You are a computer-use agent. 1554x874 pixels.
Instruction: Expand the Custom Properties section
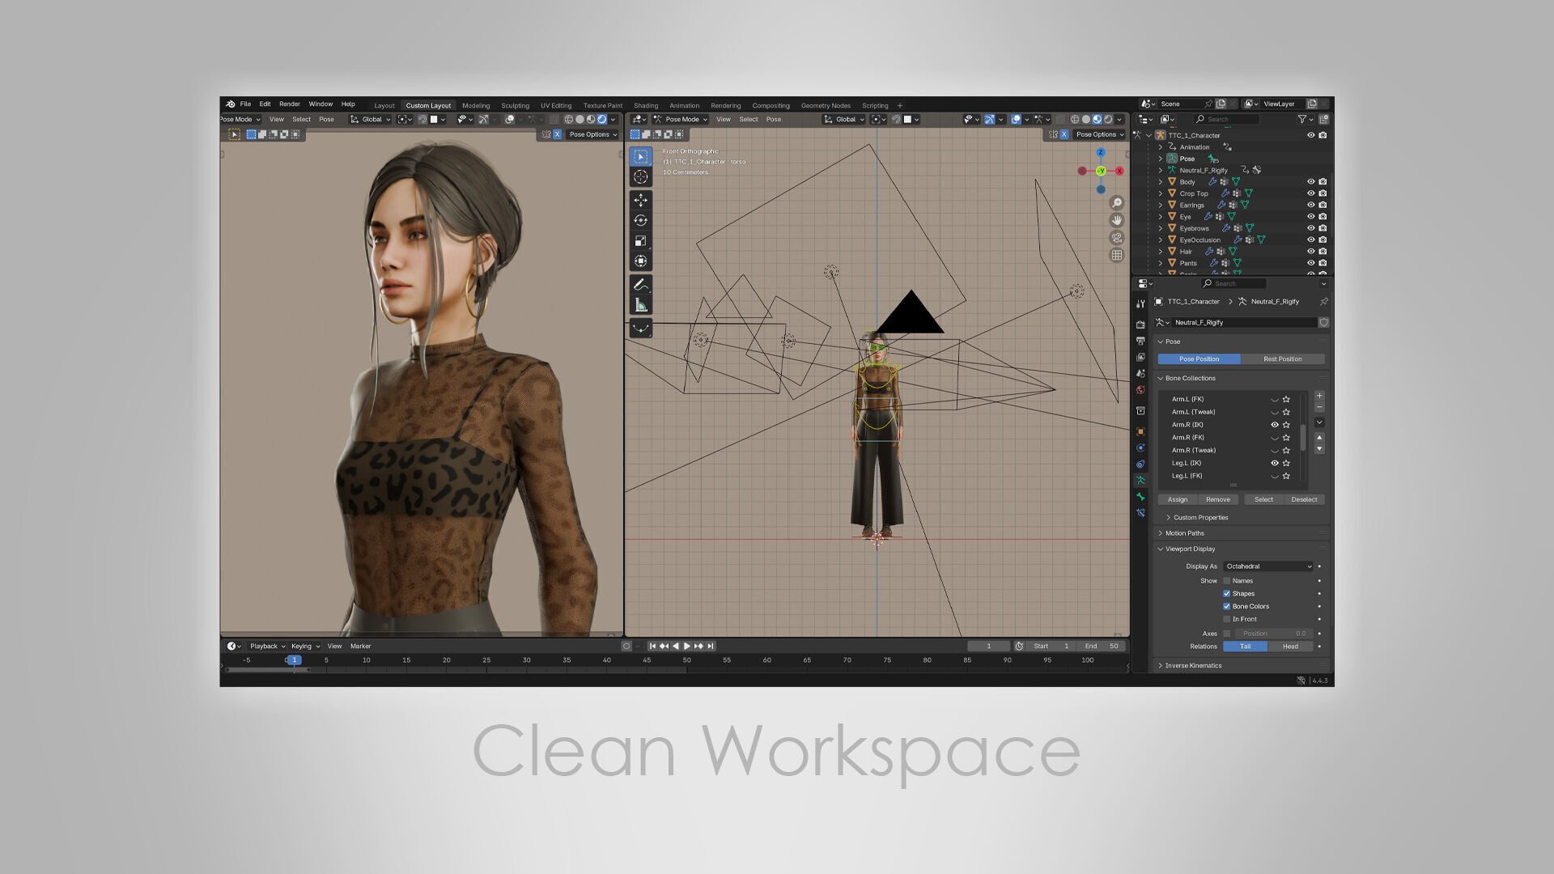[1199, 518]
